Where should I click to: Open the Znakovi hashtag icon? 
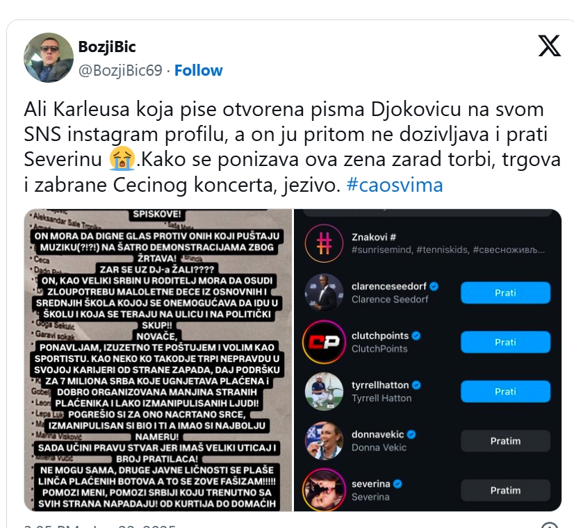[x=324, y=243]
